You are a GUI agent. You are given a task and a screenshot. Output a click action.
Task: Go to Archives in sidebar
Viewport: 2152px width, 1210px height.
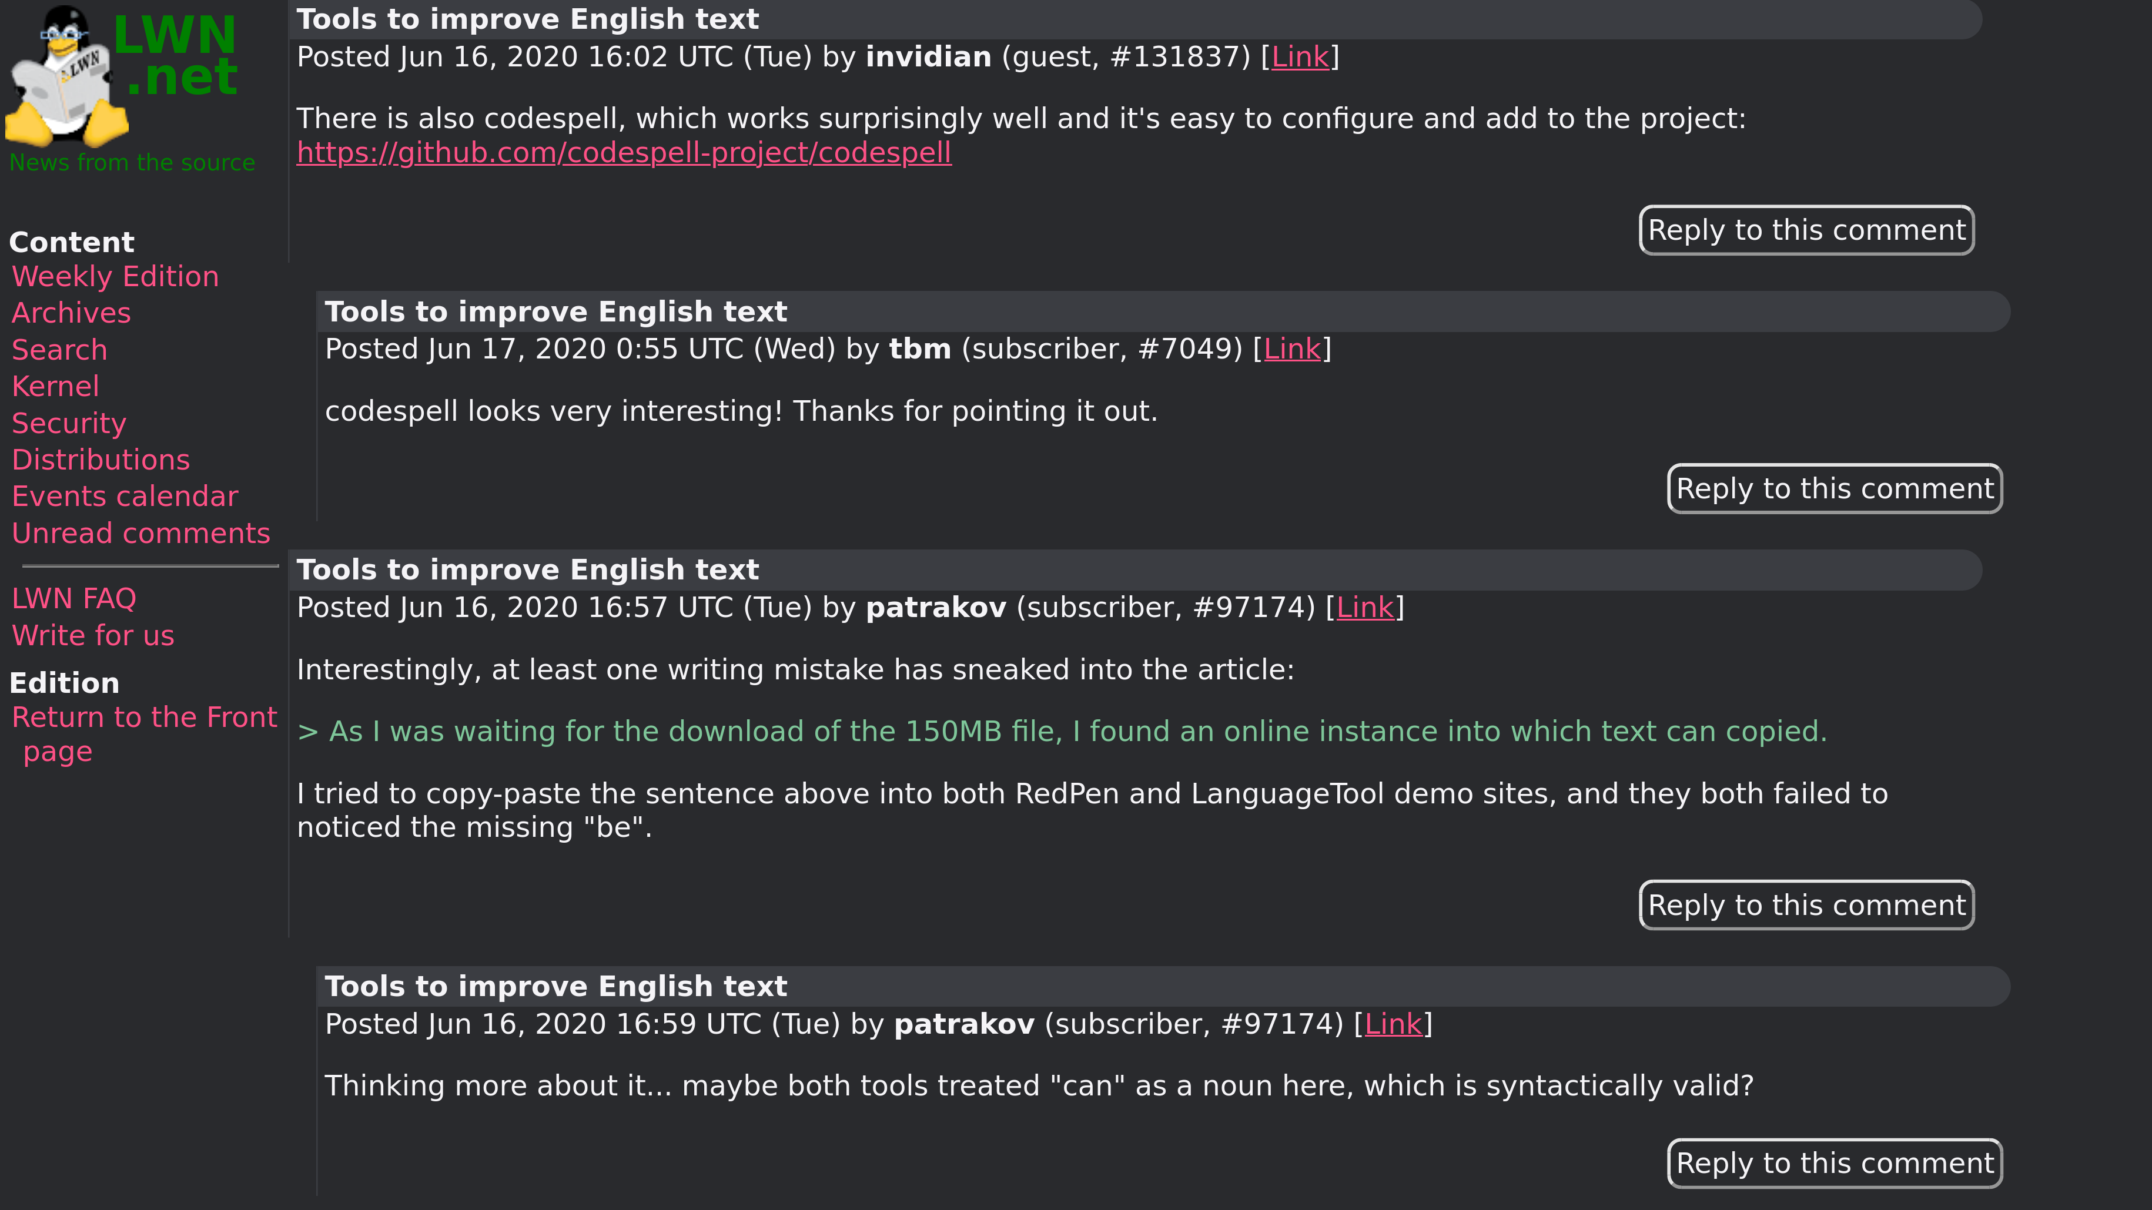[71, 313]
